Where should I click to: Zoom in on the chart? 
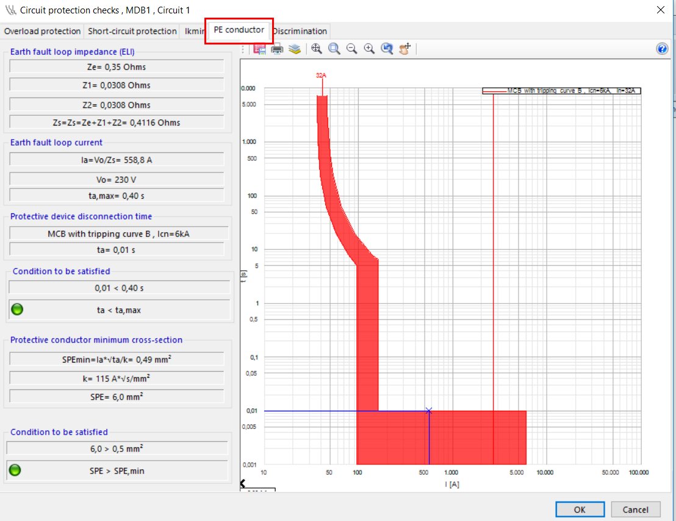point(369,49)
